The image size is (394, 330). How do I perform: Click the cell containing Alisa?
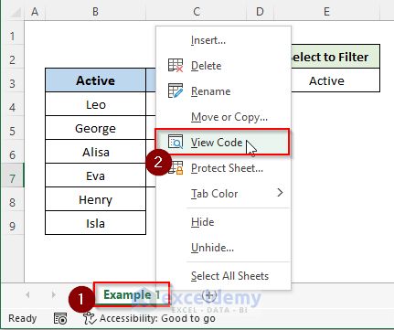tap(95, 152)
